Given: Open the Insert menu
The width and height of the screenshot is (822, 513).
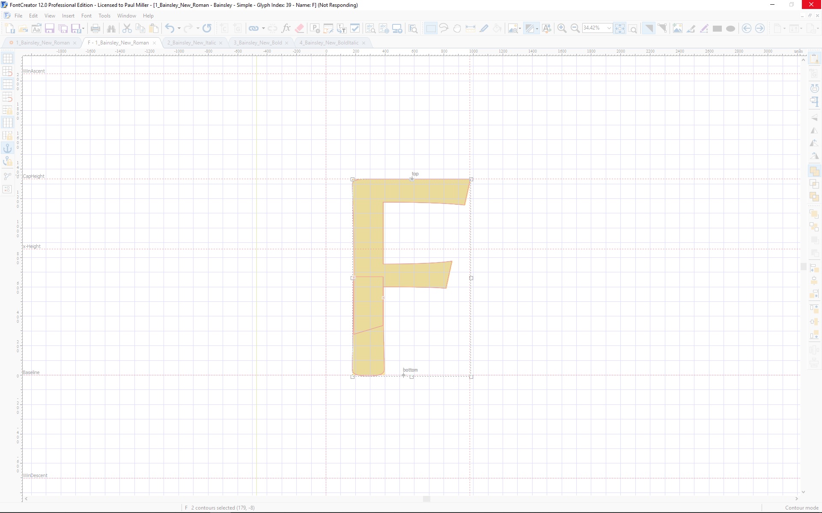Looking at the screenshot, I should point(68,16).
